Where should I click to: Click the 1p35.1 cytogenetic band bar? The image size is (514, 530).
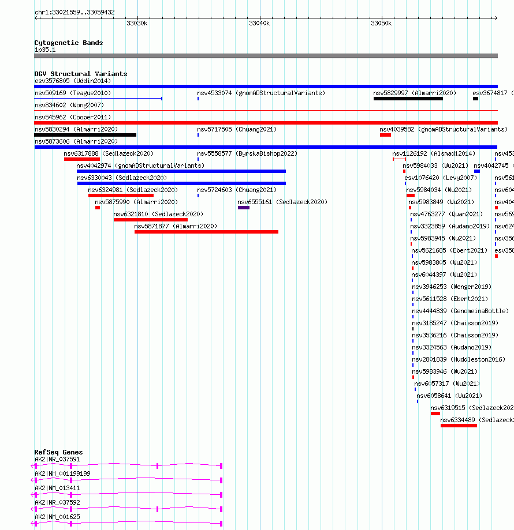[x=266, y=56]
